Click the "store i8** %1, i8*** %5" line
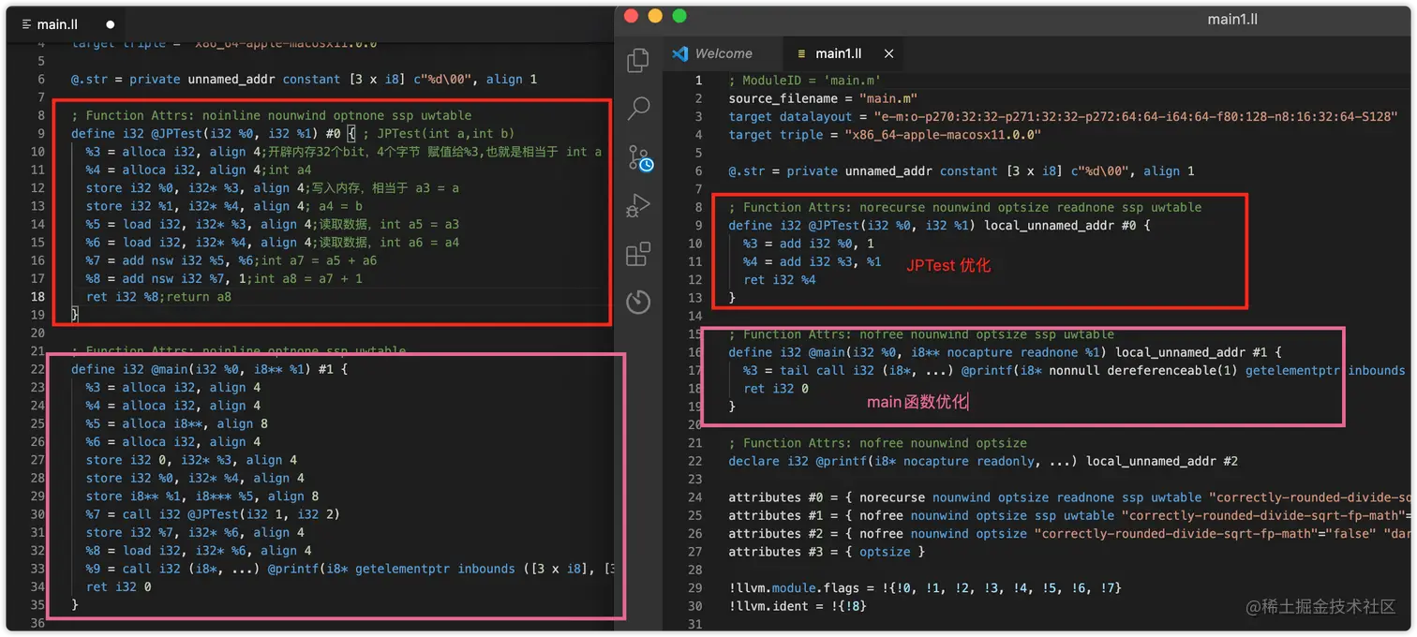Screen dimensions: 1417x637 (201, 496)
